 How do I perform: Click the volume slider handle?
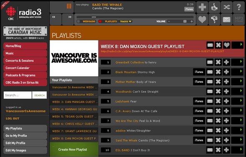185,21
